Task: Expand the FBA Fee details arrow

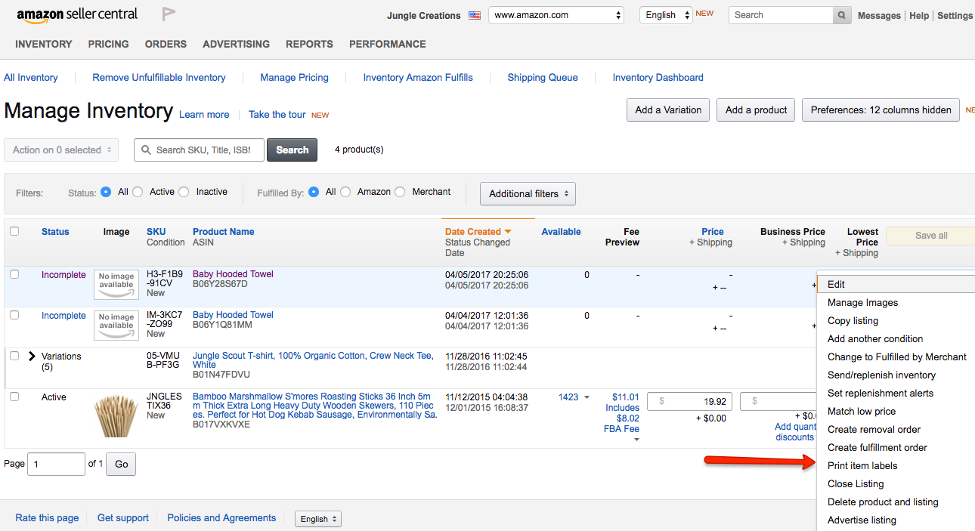Action: [x=636, y=440]
